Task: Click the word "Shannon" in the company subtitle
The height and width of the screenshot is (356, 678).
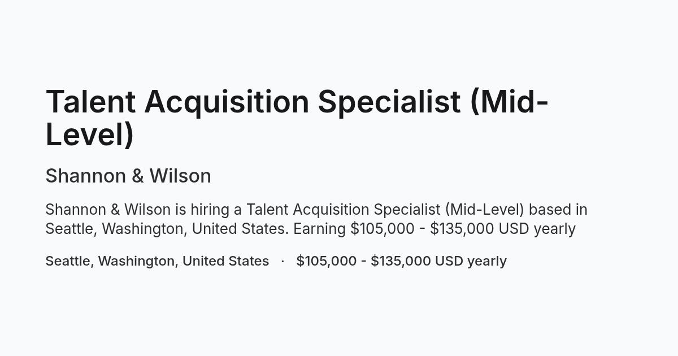Action: point(86,176)
